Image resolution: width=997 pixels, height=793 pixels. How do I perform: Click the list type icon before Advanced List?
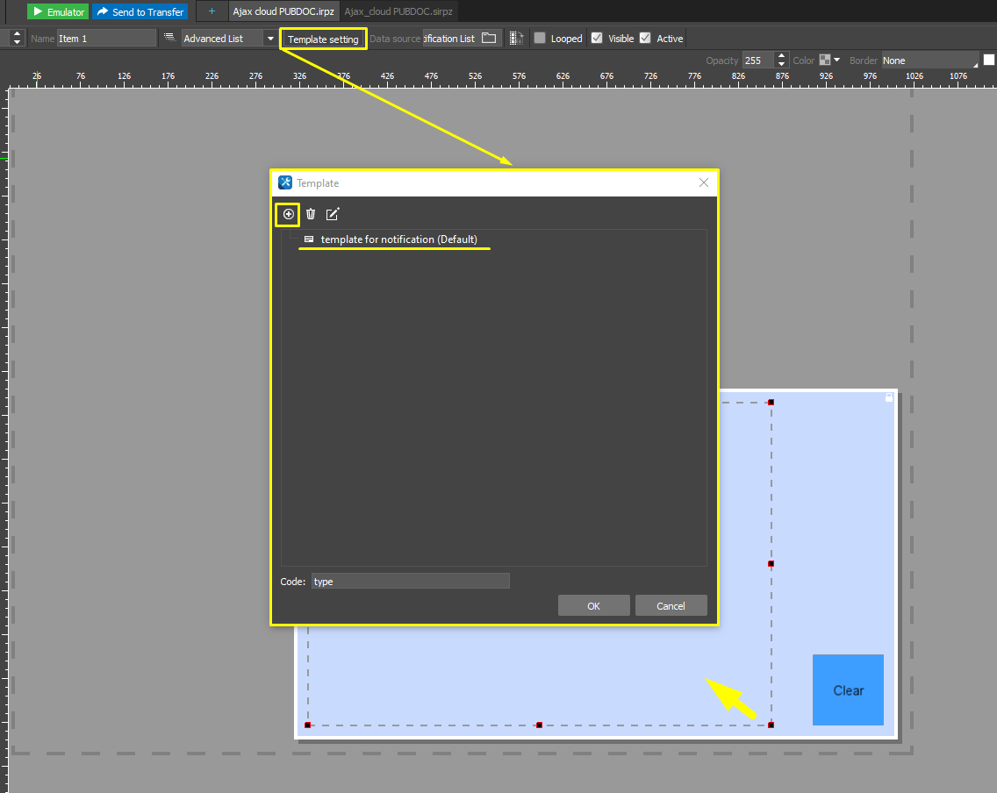[x=169, y=39]
